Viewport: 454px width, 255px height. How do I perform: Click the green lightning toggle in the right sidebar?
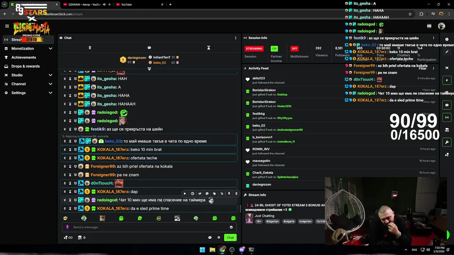click(x=447, y=80)
